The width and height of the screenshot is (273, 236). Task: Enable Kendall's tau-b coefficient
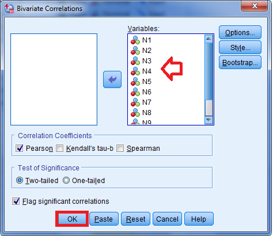click(59, 148)
